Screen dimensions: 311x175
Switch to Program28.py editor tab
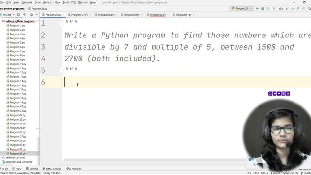click(x=105, y=15)
